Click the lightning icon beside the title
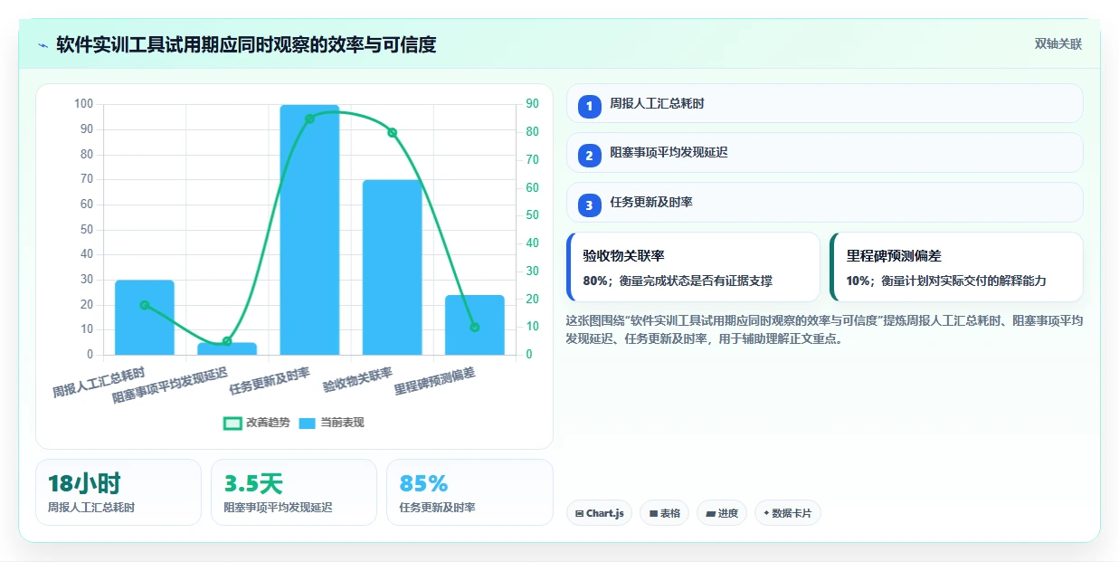Viewport: 1119px width, 562px height. 43,44
